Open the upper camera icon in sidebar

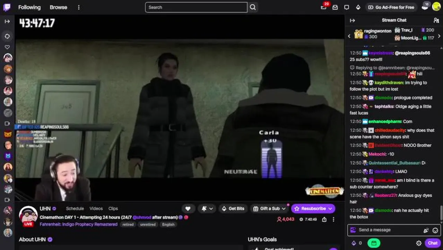tap(7, 124)
